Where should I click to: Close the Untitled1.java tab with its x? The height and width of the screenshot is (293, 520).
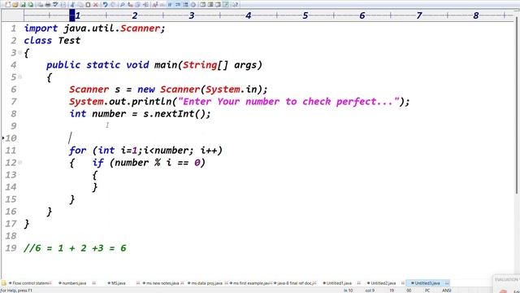tap(359, 283)
